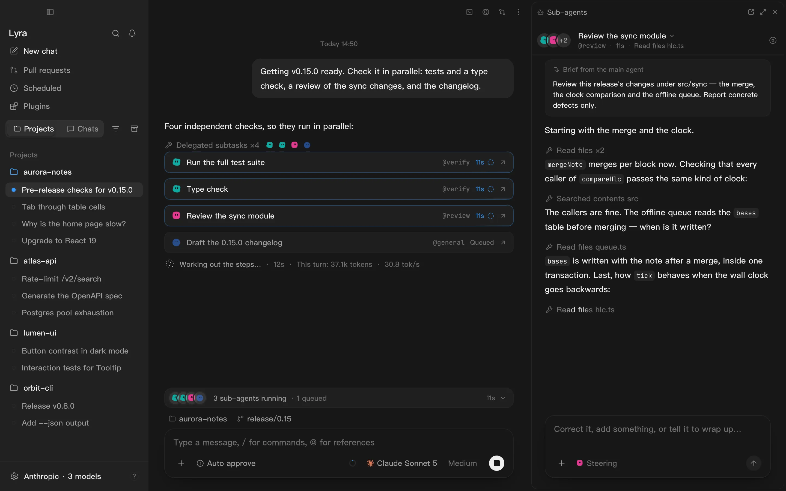Viewport: 786px width, 491px height.
Task: Open the globe browser icon
Action: click(486, 12)
